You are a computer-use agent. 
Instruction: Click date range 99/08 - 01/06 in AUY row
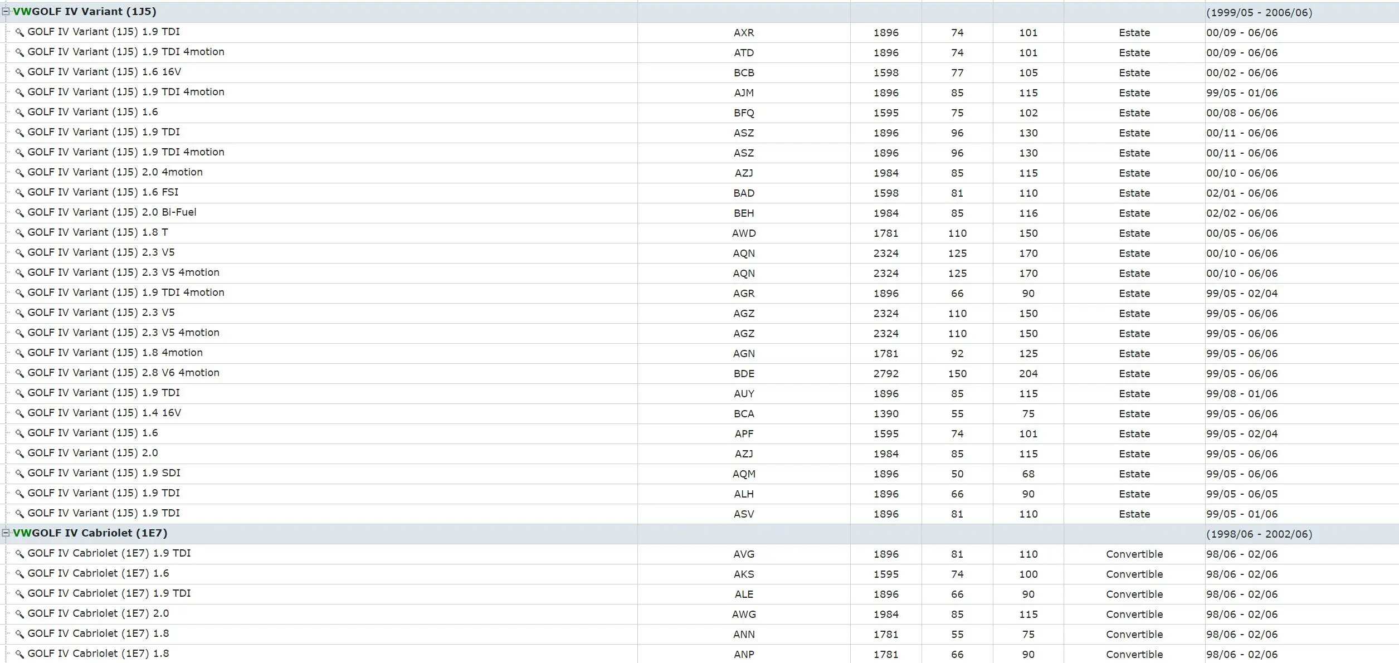click(1242, 394)
